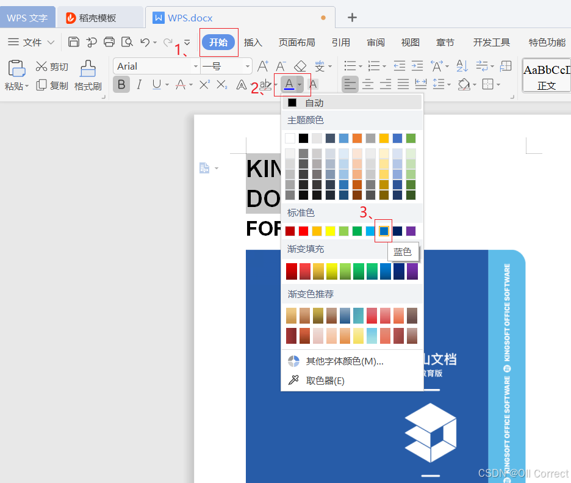The width and height of the screenshot is (571, 483).
Task: Click the Copy (复制) button
Action: (x=52, y=85)
